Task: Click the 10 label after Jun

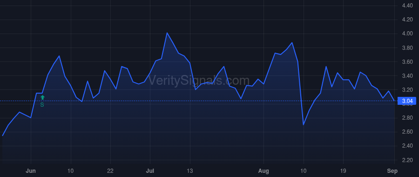Action: coord(71,171)
